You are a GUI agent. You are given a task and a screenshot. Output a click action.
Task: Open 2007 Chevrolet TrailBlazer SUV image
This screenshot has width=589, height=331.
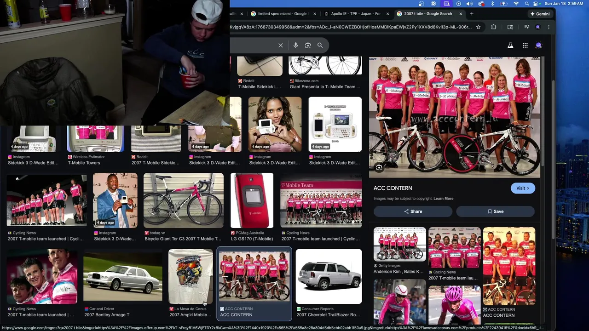[329, 276]
